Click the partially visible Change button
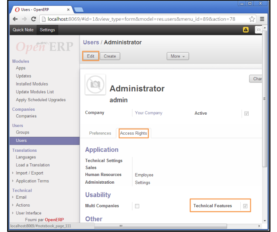Image resolution: width=277 pixels, height=232 pixels. (256, 79)
